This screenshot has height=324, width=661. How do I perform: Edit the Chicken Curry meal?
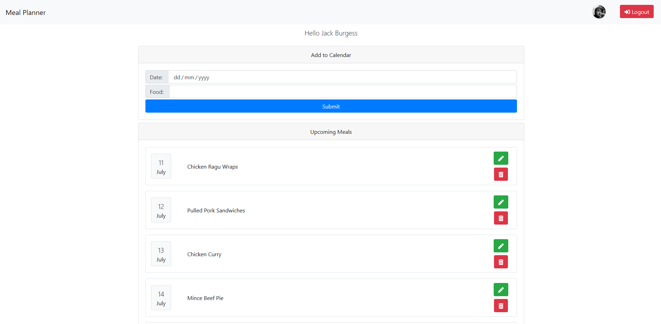501,246
